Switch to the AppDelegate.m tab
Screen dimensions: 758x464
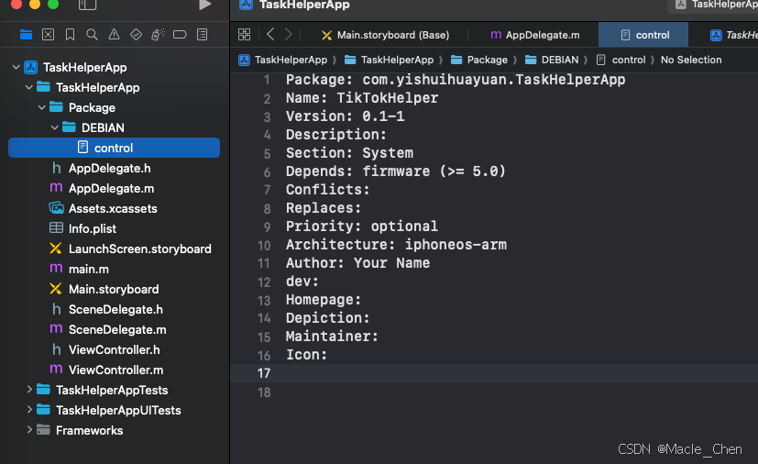(534, 35)
